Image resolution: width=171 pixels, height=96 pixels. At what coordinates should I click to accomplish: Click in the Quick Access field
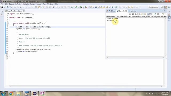[x=153, y=7]
